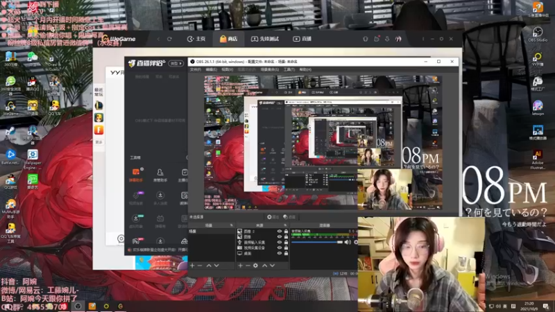Open notification center in Windows taskbar
This screenshot has height=312, width=555.
coord(546,306)
